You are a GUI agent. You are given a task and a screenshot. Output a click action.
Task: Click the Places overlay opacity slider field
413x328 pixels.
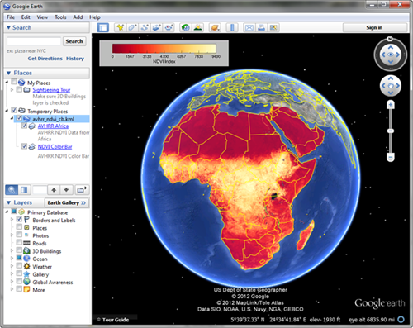coord(40,190)
